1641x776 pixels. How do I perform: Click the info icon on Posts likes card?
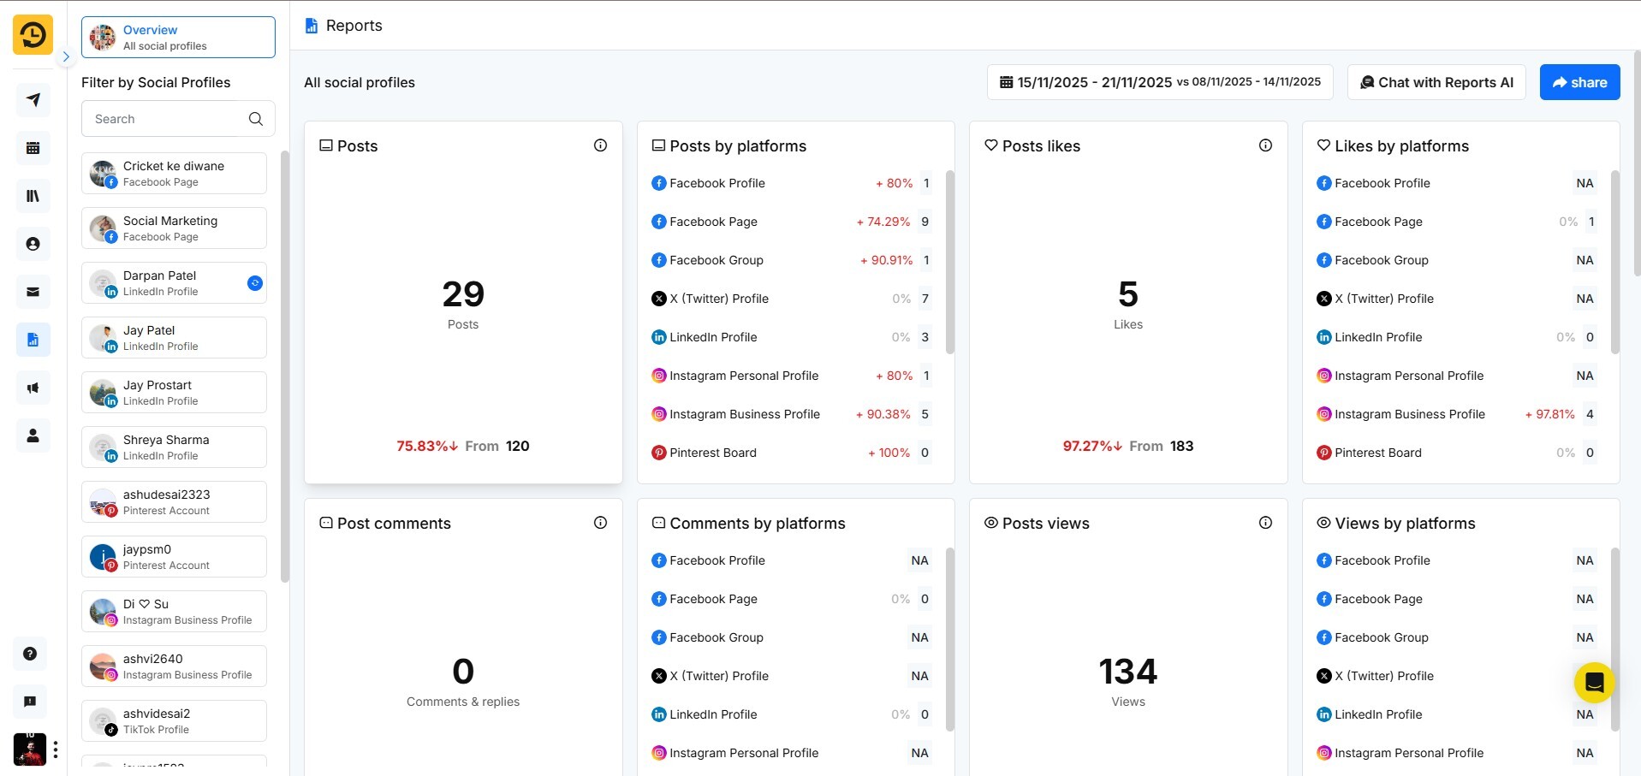click(x=1265, y=145)
